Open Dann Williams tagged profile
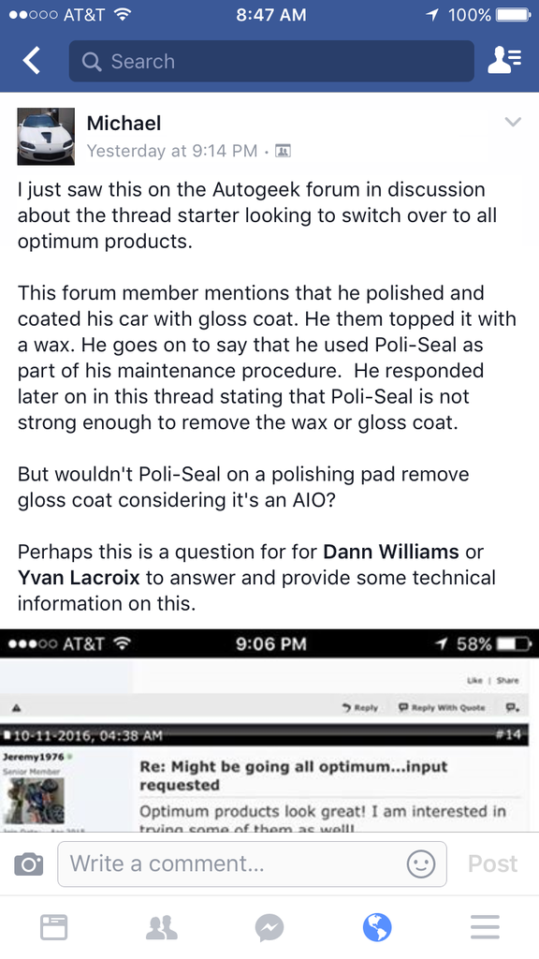 [x=391, y=552]
